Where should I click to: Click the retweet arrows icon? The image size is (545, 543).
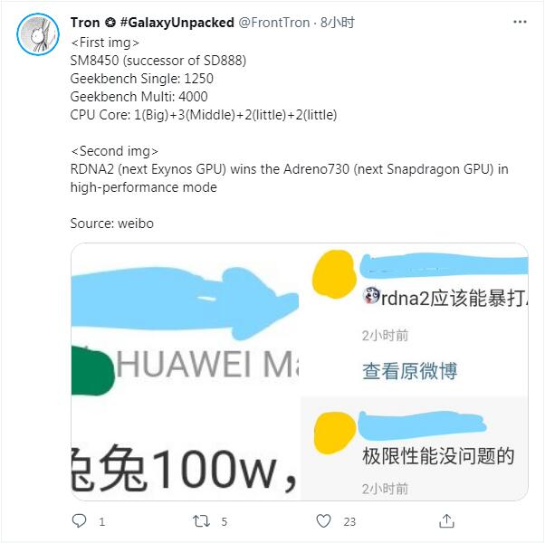click(201, 521)
